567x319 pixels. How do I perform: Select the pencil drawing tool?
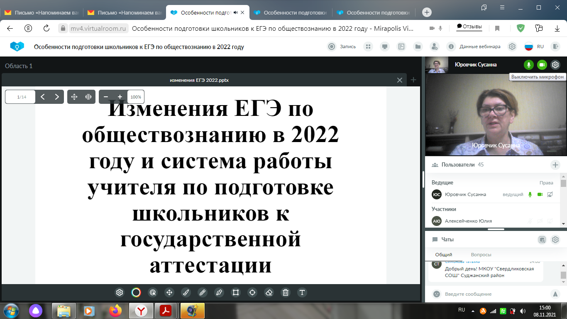(x=203, y=292)
